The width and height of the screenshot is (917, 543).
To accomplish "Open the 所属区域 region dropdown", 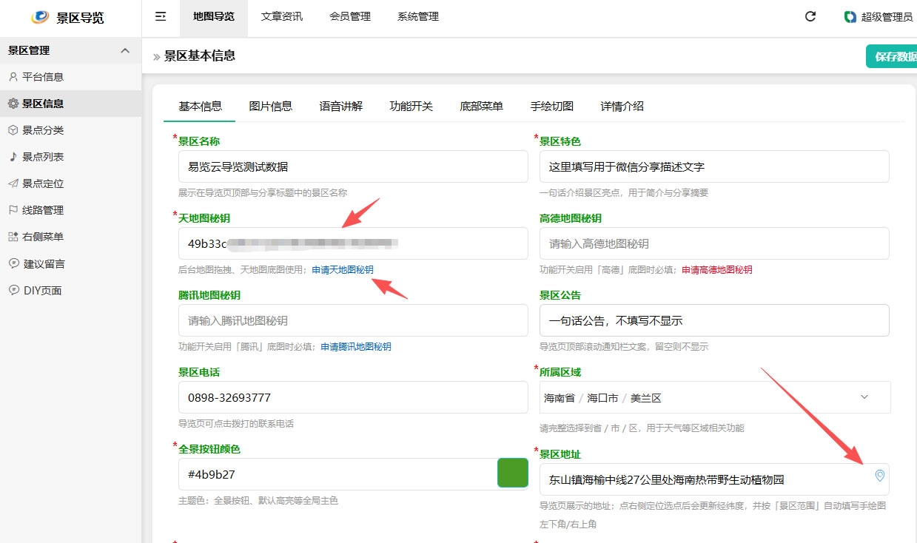I will point(715,397).
